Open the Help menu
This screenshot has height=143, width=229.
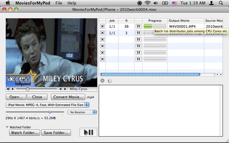click(x=72, y=3)
